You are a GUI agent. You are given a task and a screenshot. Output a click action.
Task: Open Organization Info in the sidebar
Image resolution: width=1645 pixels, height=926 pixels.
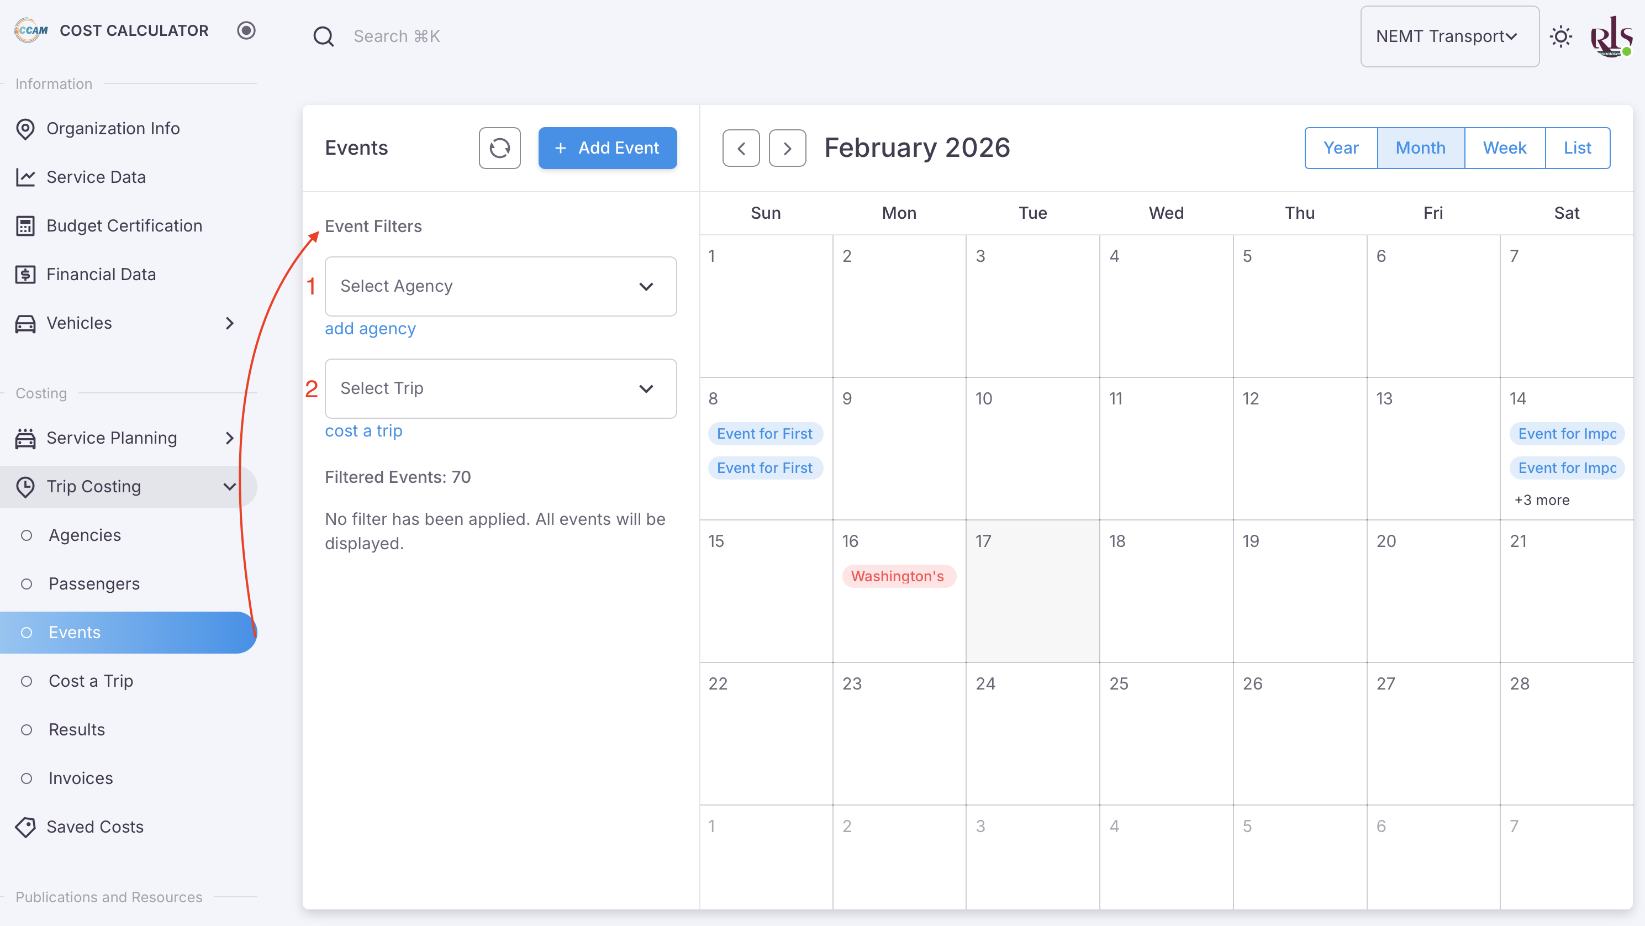(113, 128)
